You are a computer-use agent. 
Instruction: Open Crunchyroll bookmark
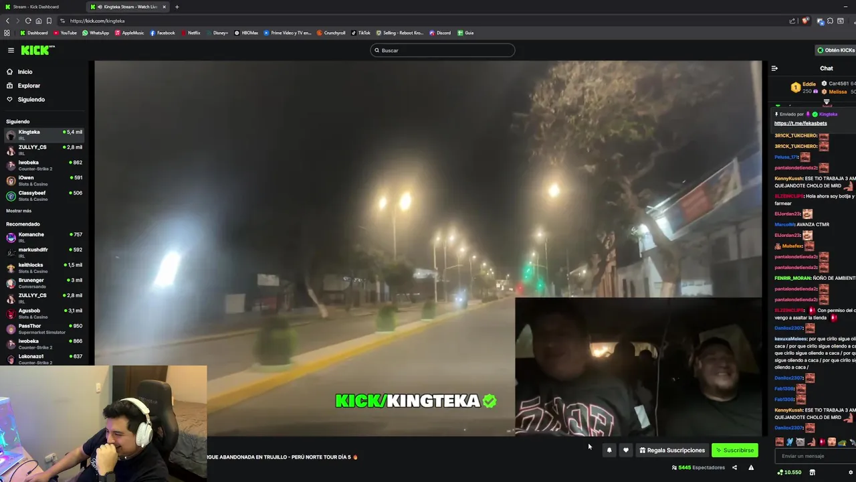tap(331, 33)
